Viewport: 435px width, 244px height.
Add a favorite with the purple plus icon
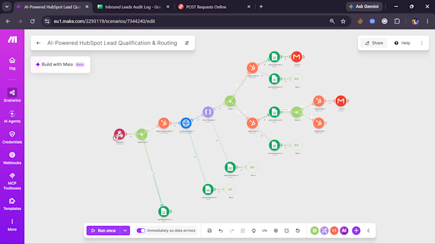(356, 231)
